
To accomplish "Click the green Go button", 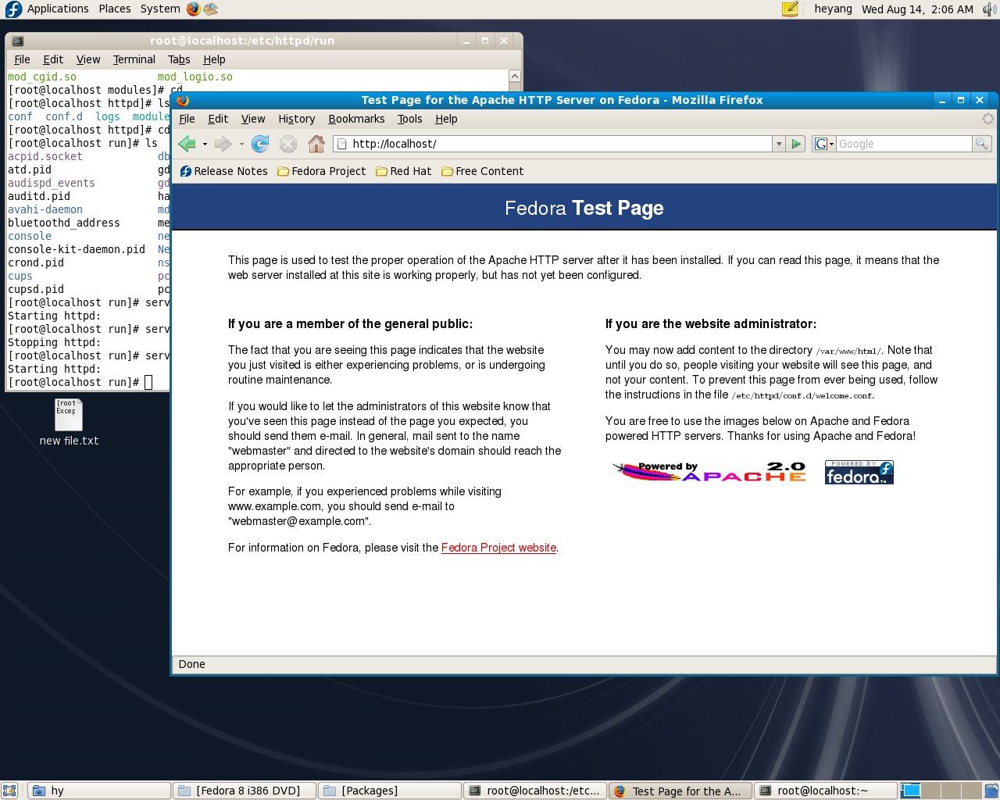I will pos(796,144).
